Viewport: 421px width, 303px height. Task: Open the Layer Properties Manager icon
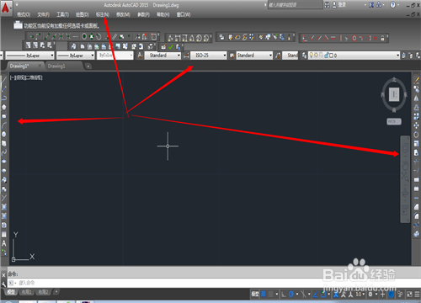[x=304, y=56]
